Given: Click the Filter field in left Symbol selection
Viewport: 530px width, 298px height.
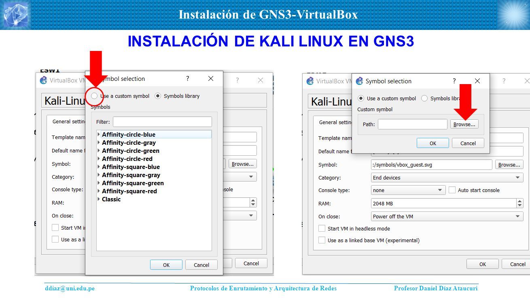Looking at the screenshot, I should [162, 122].
